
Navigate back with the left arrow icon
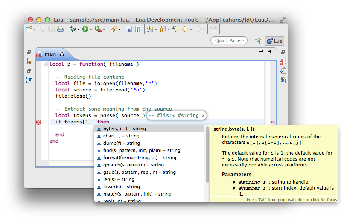[185, 29]
